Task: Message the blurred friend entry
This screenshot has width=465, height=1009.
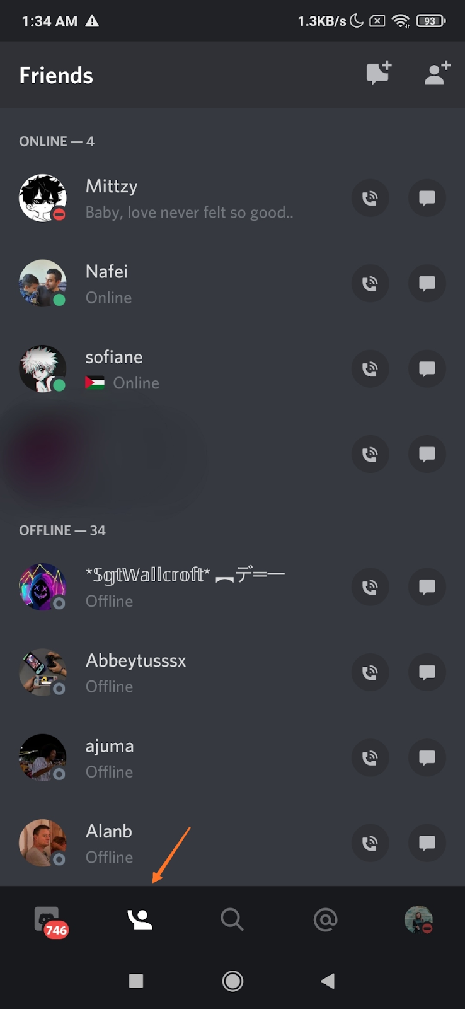Action: [x=427, y=454]
